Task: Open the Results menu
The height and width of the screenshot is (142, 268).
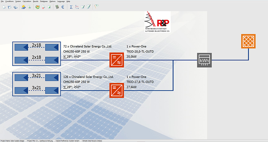Action: 36,1
